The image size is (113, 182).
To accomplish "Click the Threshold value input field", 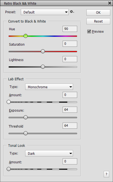I will pos(70,126).
